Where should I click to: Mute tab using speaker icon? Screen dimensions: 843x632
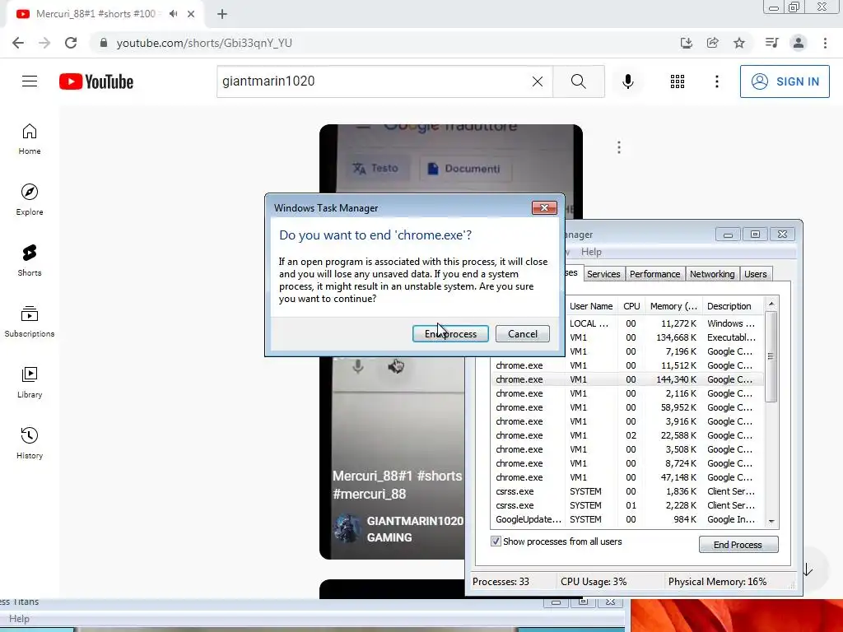(x=173, y=14)
